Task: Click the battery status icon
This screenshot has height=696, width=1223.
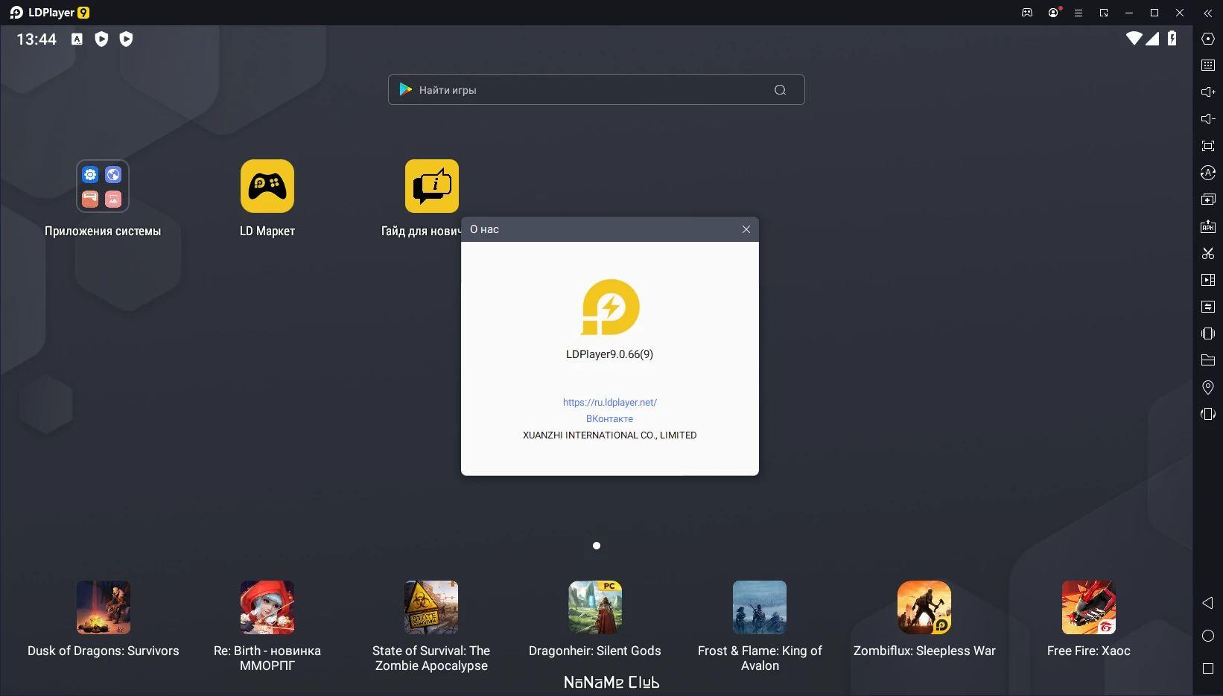Action: [1172, 38]
